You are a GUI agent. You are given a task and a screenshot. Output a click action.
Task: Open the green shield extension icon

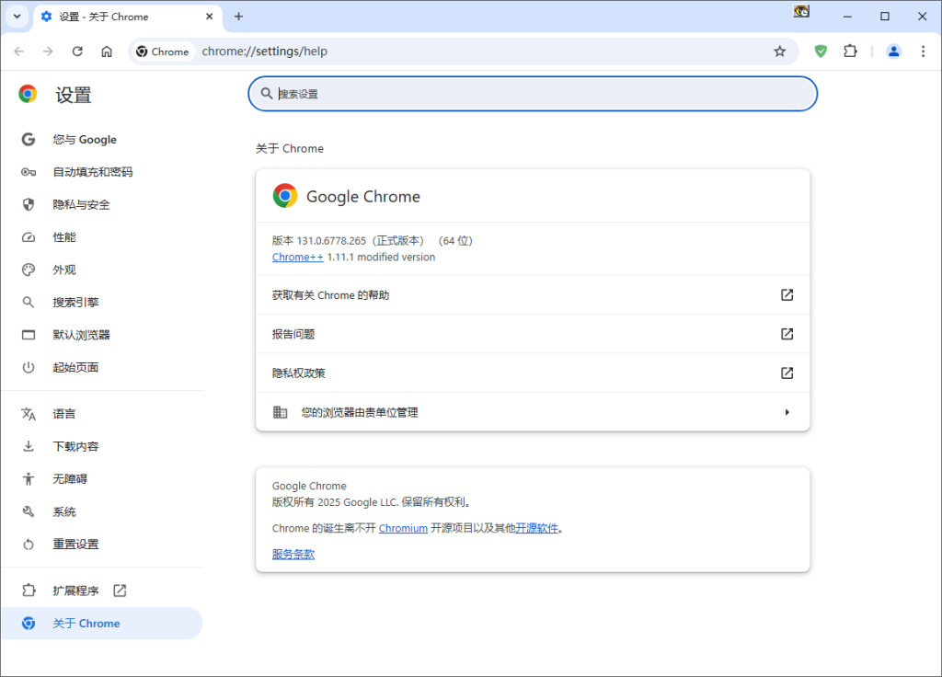point(821,52)
